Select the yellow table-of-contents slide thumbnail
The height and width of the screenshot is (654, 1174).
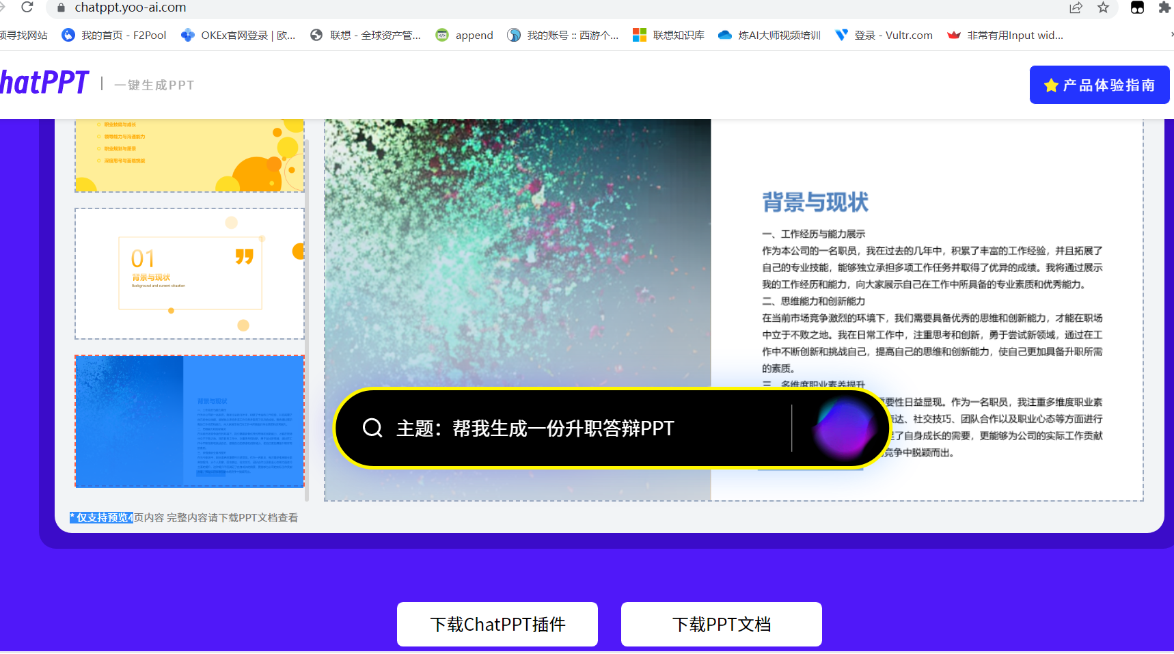[189, 155]
